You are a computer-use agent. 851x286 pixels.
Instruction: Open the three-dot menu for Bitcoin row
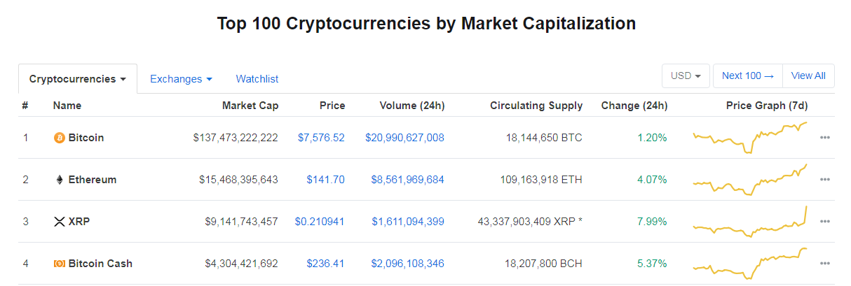[824, 138]
